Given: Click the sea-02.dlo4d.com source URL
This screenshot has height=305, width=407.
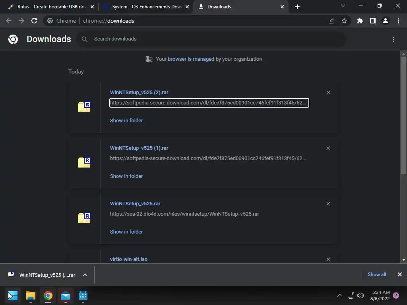Looking at the screenshot, I should click(x=184, y=214).
